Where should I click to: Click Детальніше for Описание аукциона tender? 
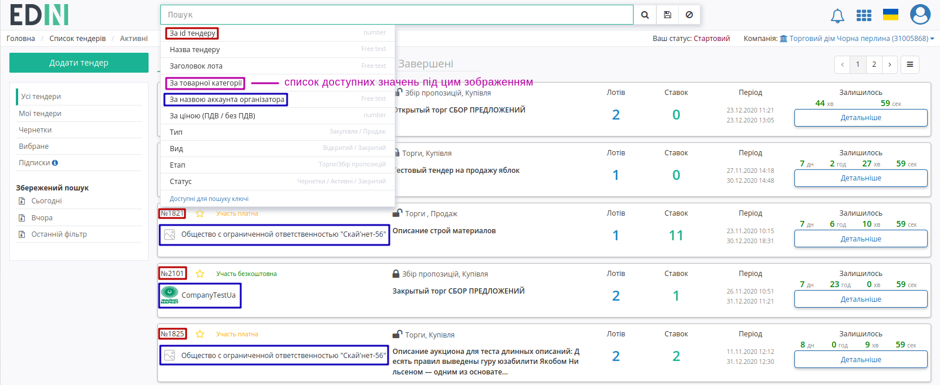(x=861, y=359)
